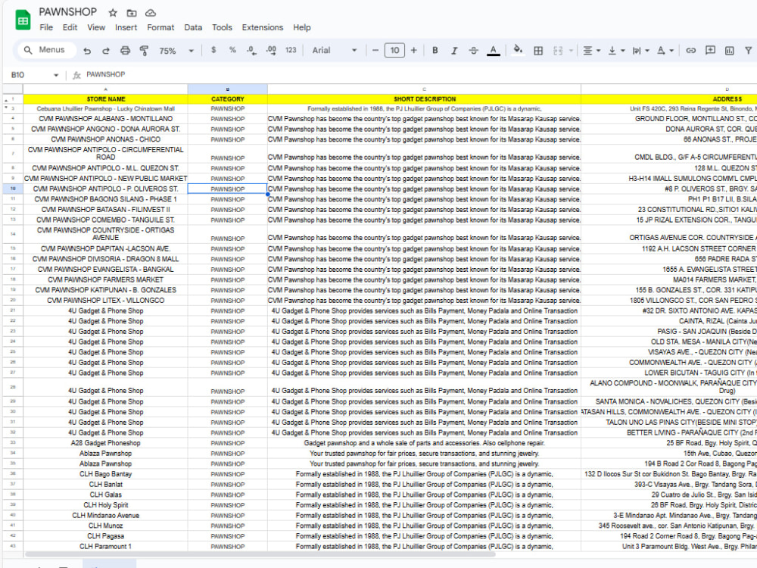
Task: Increase decimal places
Action: (271, 50)
